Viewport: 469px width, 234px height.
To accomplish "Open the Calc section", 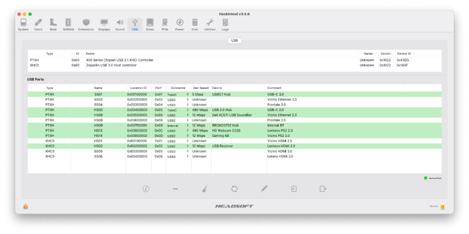I will click(195, 25).
